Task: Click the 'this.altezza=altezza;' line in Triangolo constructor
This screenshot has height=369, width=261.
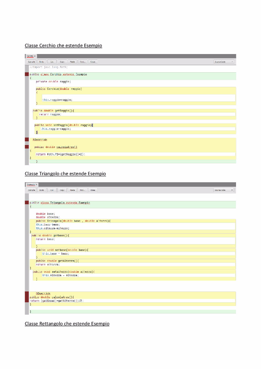Action: (53, 228)
